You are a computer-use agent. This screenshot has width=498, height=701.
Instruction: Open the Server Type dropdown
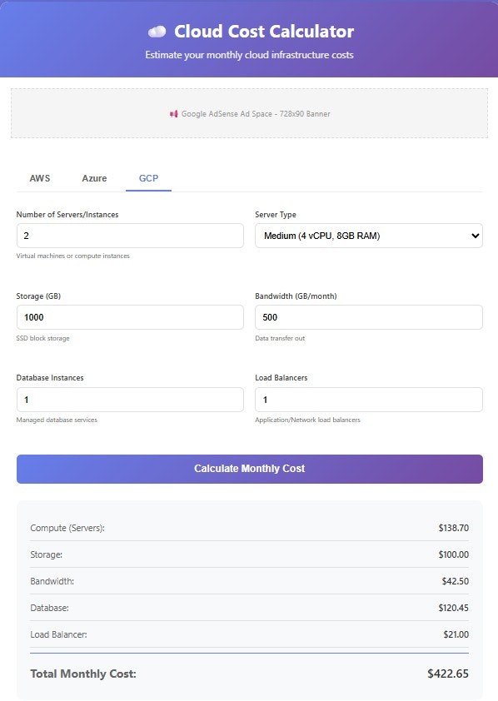[369, 236]
